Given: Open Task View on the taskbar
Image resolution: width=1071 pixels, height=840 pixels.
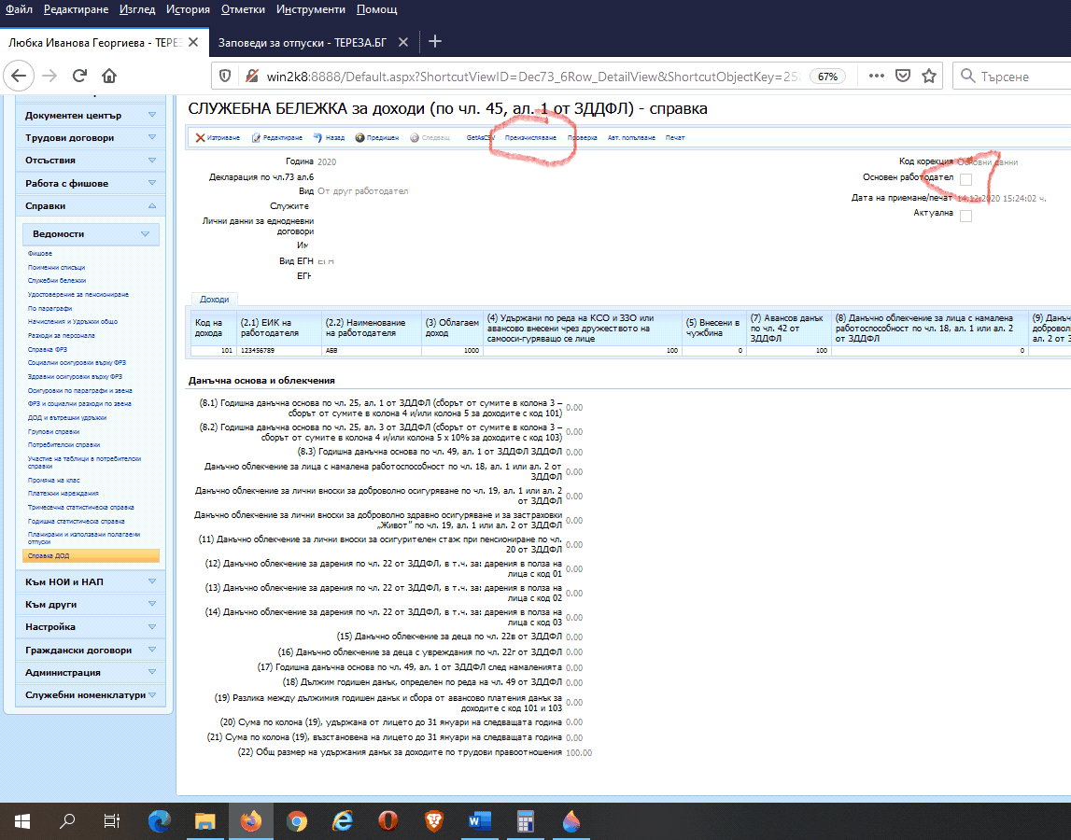Looking at the screenshot, I should click(111, 821).
